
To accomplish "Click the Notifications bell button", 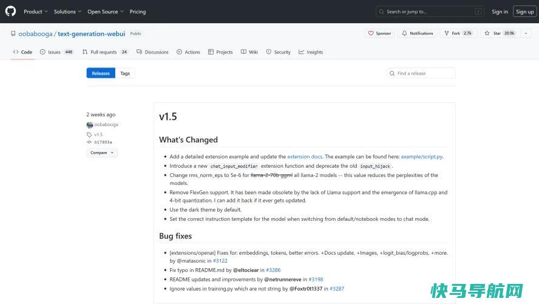I will point(418,33).
